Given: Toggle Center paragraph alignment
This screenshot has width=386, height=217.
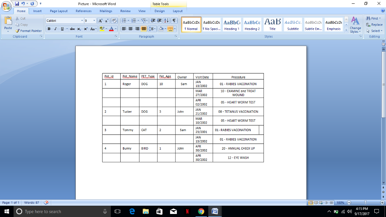Looking at the screenshot, I should click(x=130, y=29).
